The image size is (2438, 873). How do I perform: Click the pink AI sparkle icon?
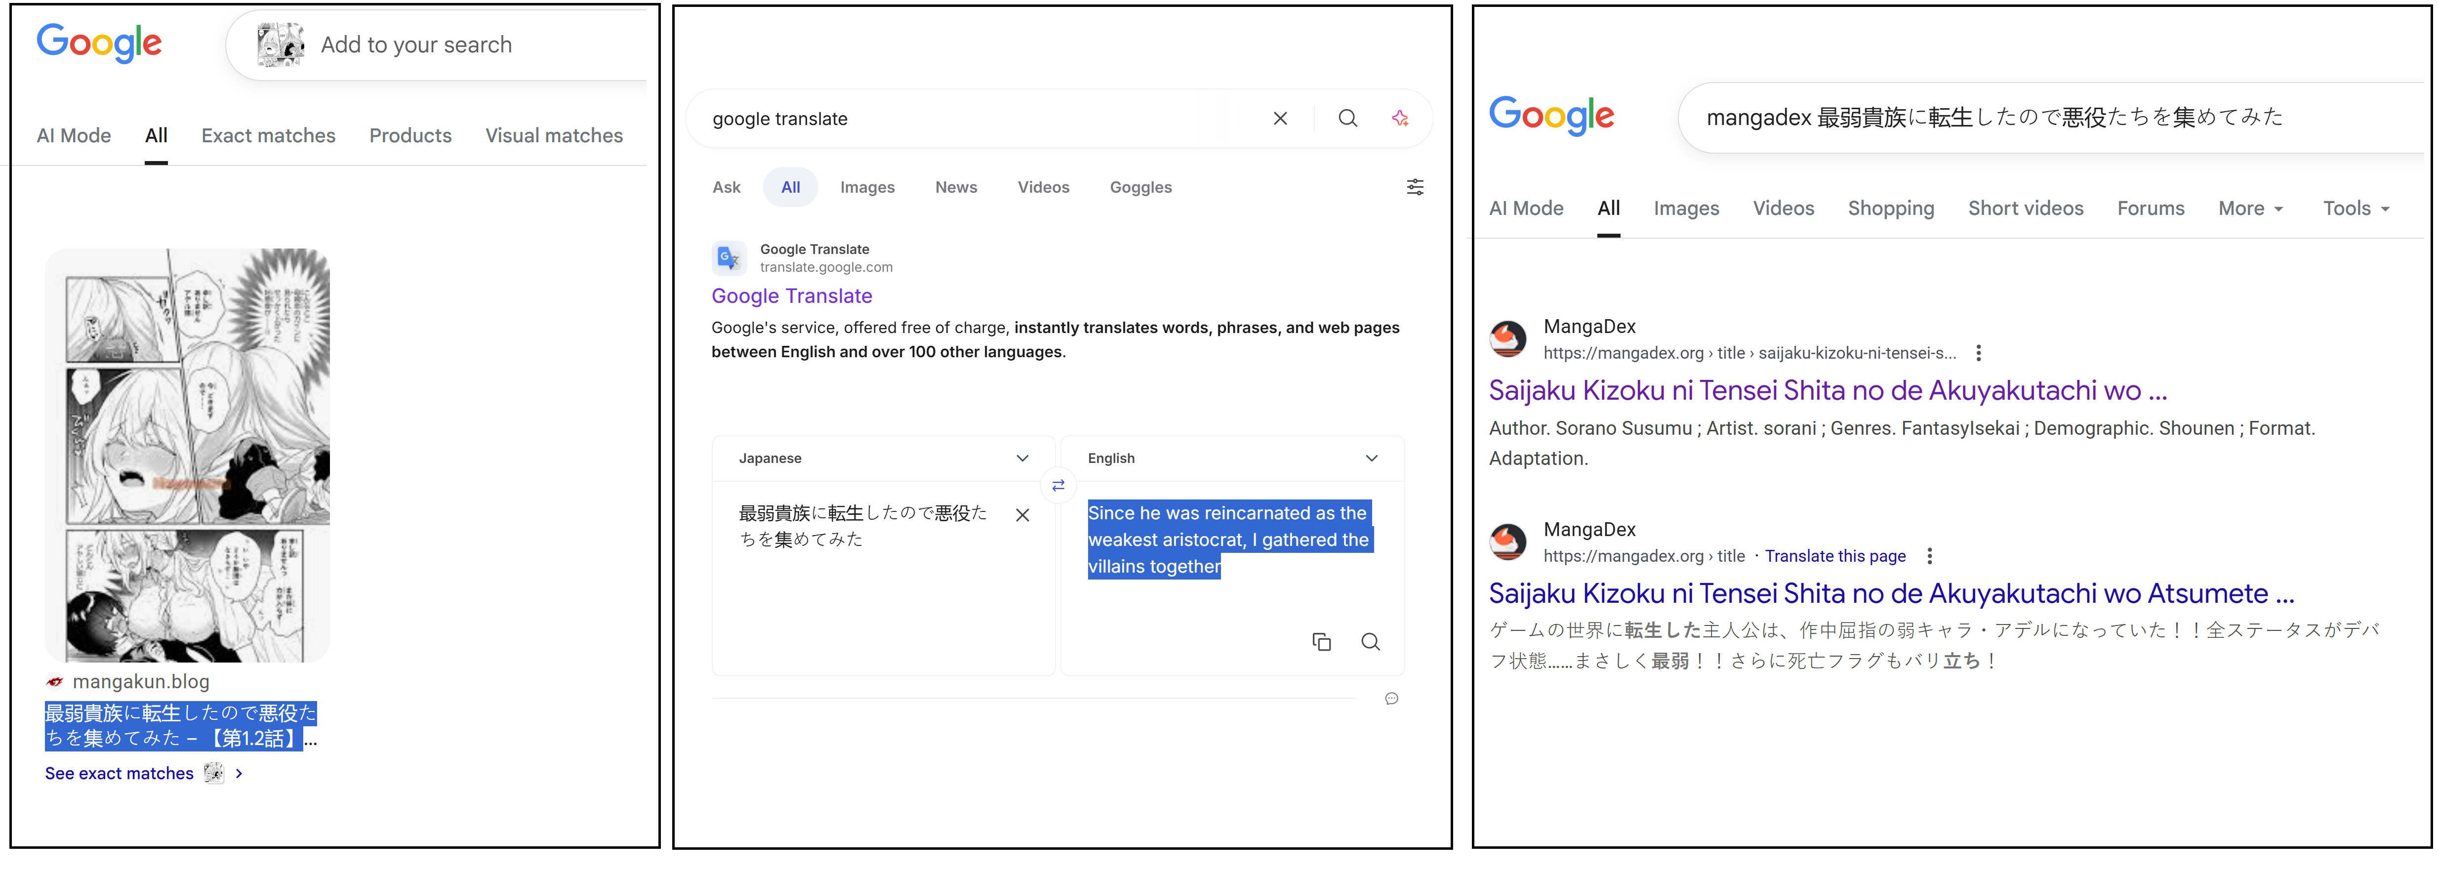1400,119
